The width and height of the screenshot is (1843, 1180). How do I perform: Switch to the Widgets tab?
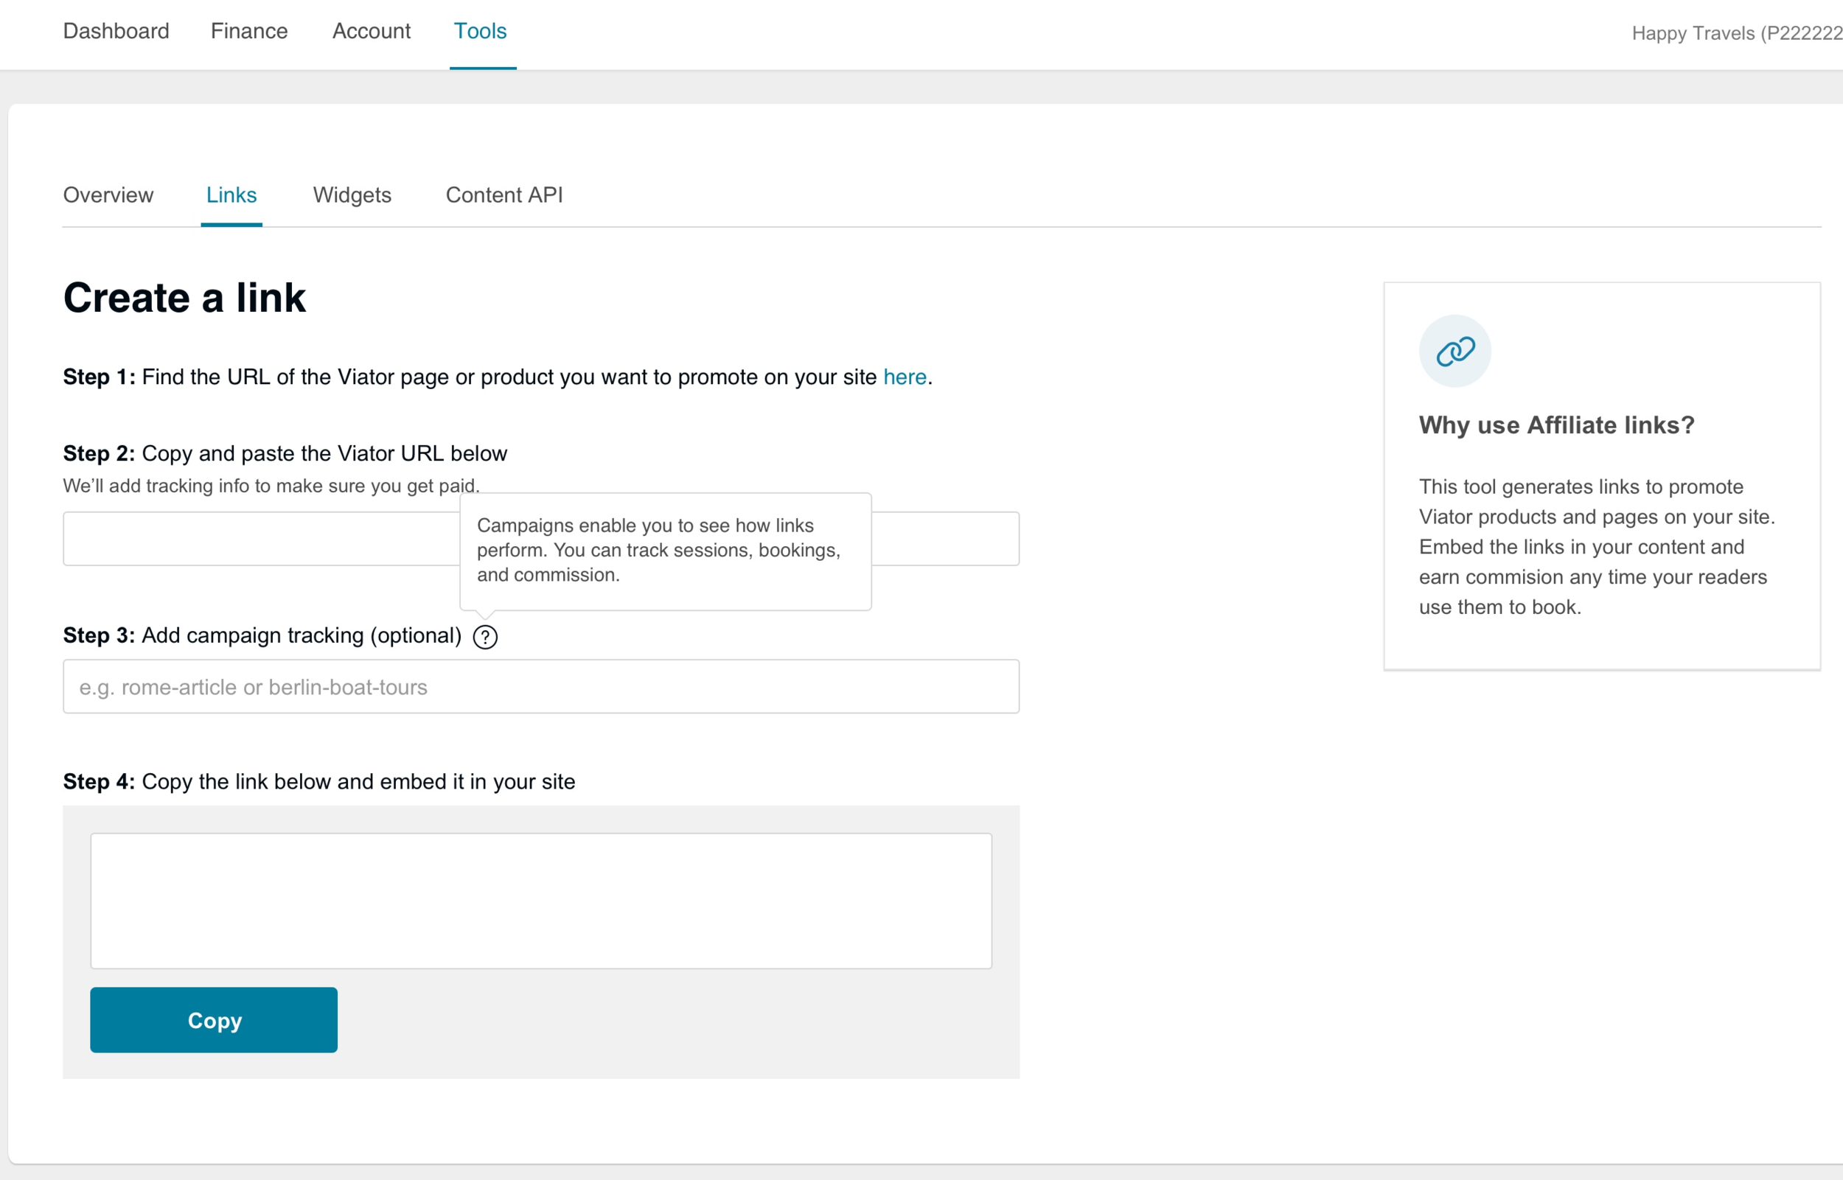pos(352,195)
